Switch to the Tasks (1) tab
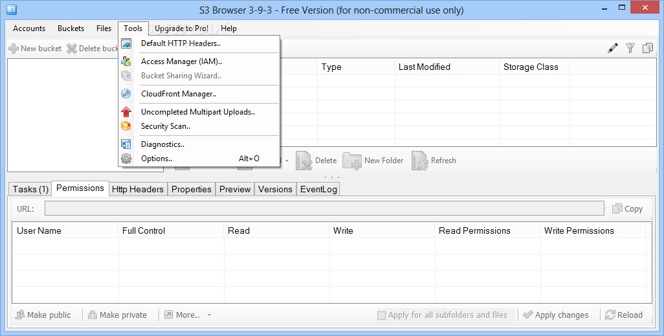The image size is (664, 336). point(30,190)
